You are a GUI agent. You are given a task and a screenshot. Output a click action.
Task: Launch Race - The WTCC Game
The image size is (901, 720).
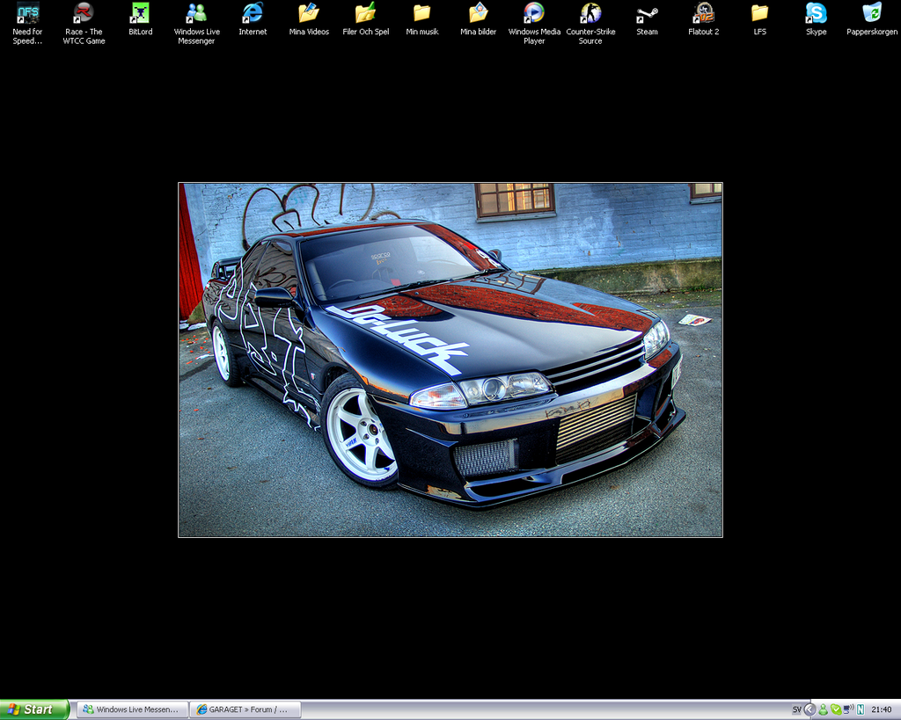point(84,16)
